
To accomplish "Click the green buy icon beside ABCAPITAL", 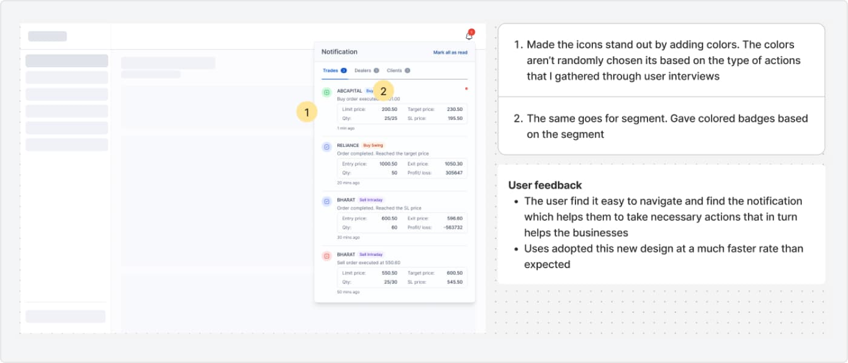I will [x=326, y=93].
